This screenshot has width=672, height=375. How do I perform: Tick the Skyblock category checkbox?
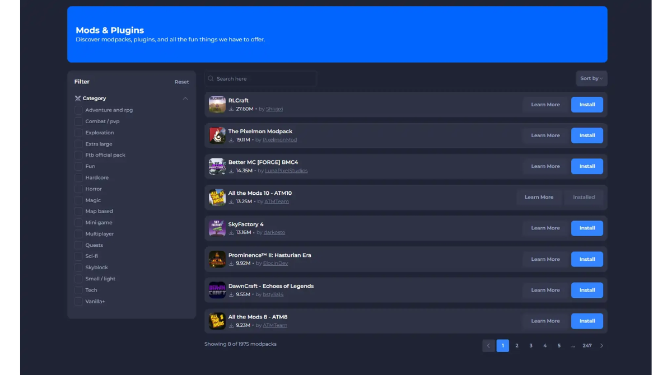coord(78,268)
